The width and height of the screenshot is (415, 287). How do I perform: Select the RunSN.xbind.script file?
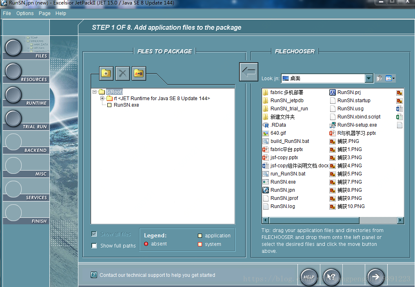(x=355, y=117)
